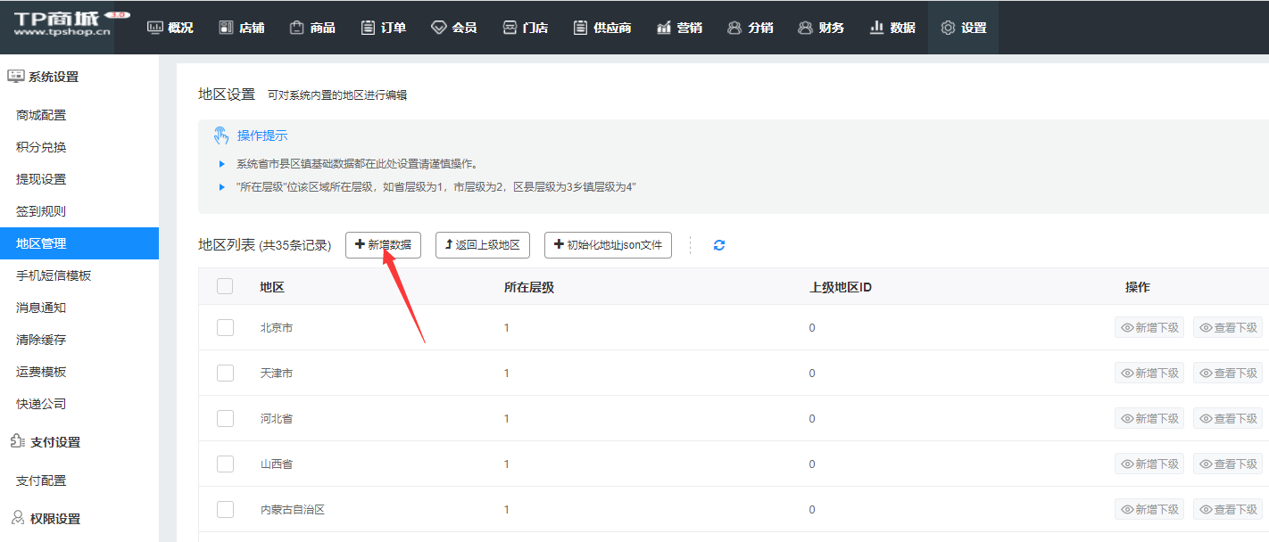Click the refresh icon beside the region list
This screenshot has height=542, width=1269.
coord(719,245)
